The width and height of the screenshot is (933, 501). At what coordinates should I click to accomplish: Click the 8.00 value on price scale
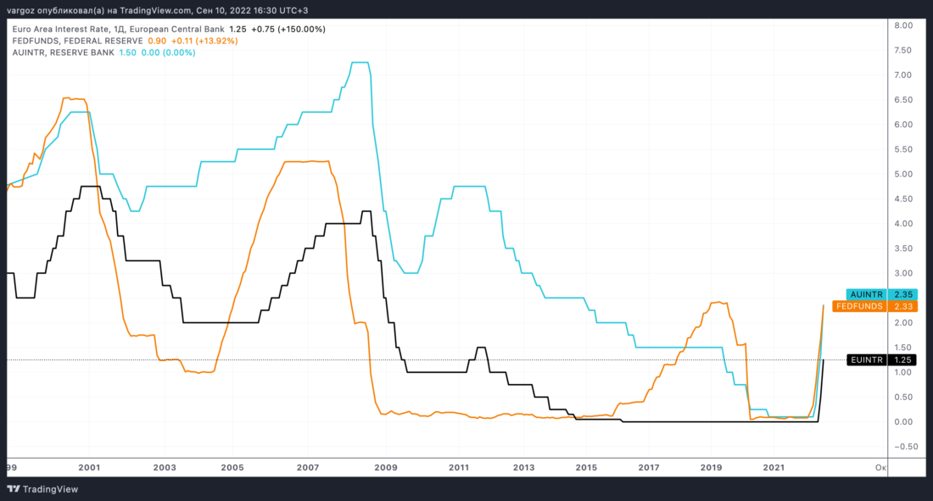coord(903,25)
